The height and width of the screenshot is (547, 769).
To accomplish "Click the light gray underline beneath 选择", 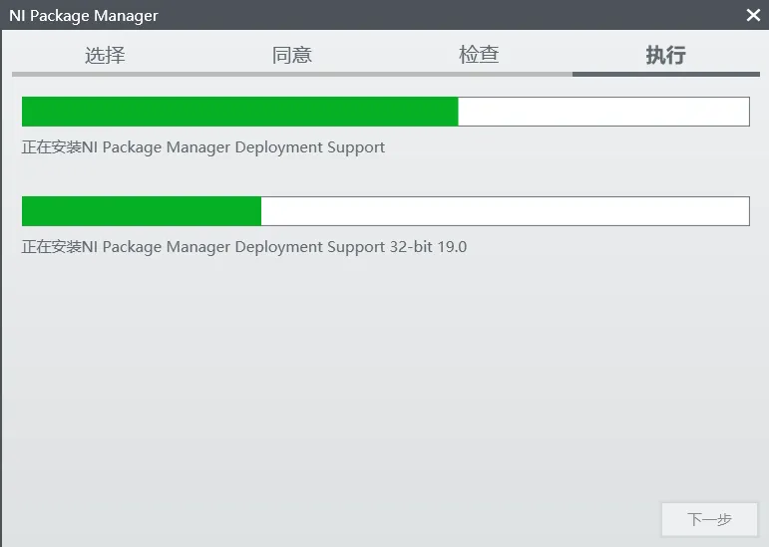I will coord(105,74).
